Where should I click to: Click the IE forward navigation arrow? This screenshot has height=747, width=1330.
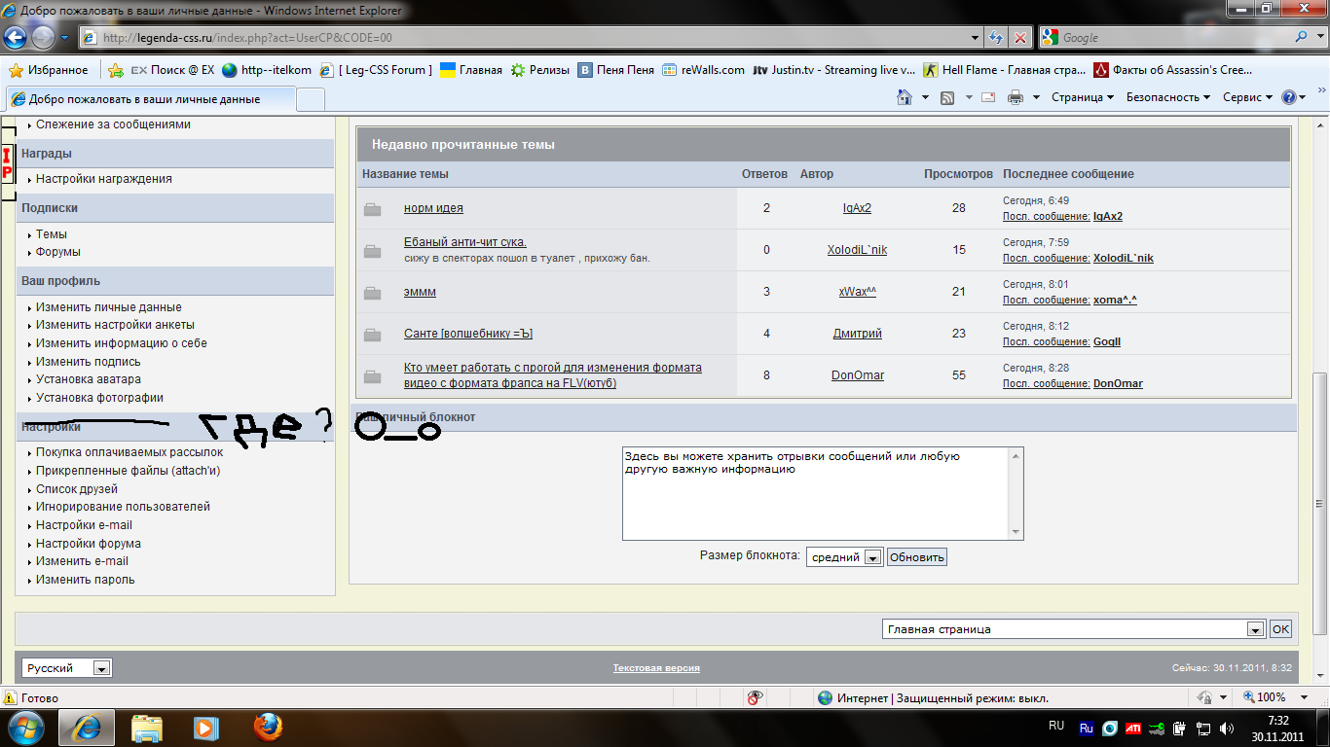pos(44,38)
